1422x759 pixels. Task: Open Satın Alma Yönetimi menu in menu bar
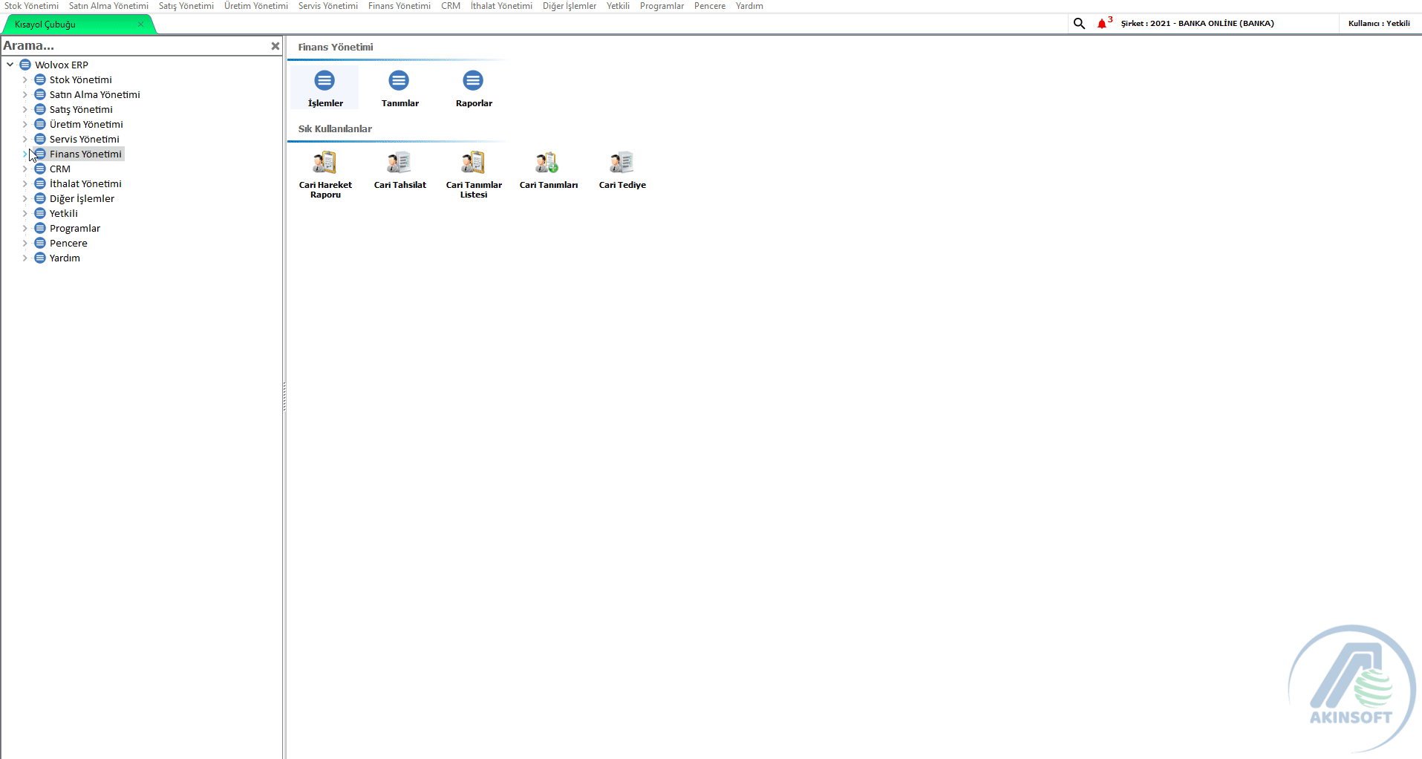click(x=108, y=6)
